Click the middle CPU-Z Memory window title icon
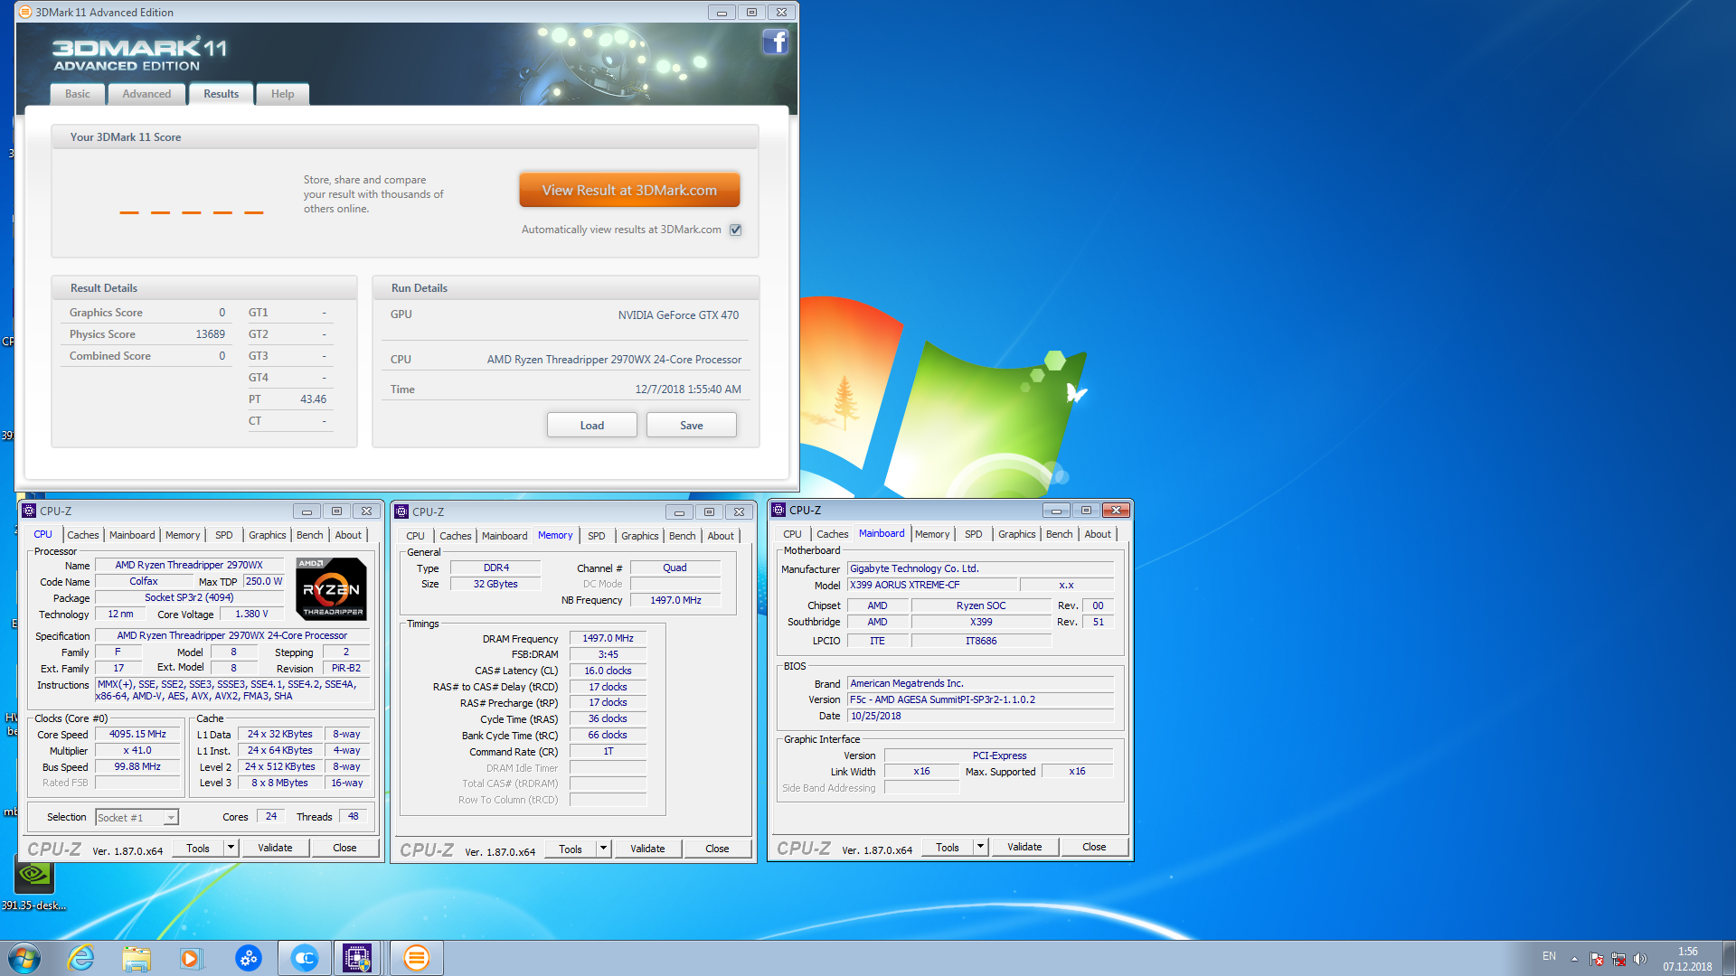Screen dimensions: 1736x976 pos(401,511)
